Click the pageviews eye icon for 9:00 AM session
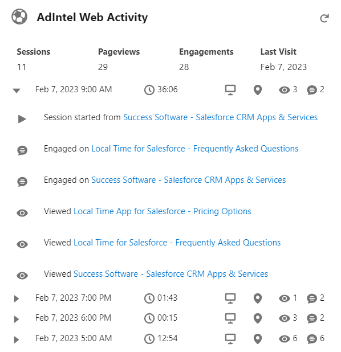The width and height of the screenshot is (341, 352). click(285, 90)
